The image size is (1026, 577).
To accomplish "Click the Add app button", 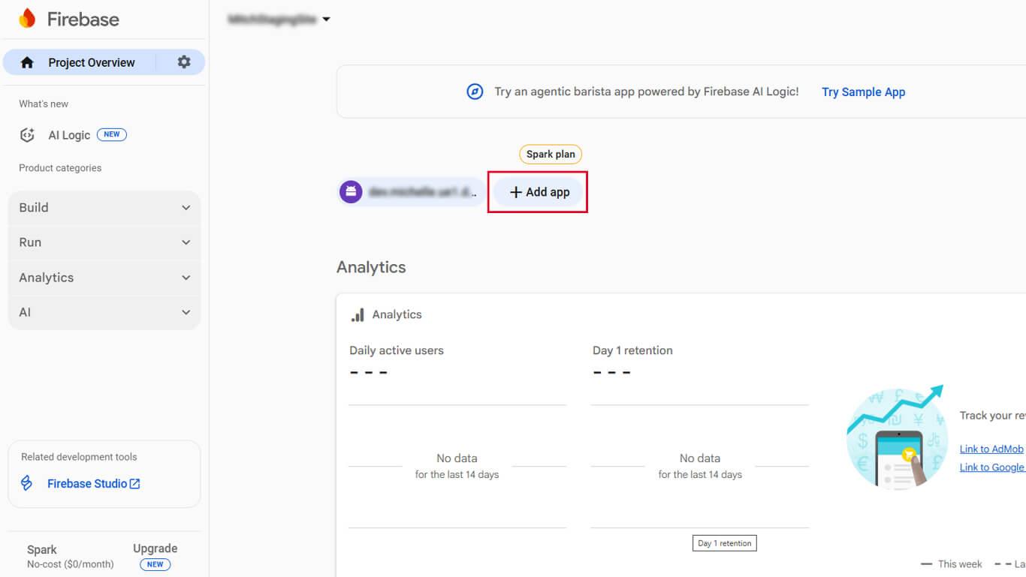I will click(539, 192).
